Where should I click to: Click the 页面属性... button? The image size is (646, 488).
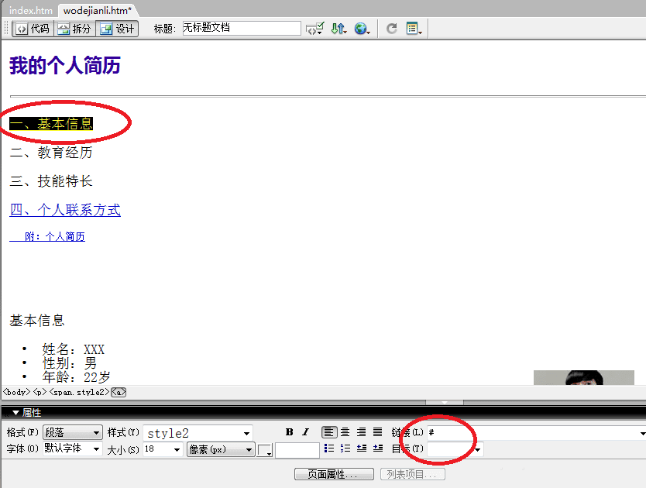click(334, 474)
